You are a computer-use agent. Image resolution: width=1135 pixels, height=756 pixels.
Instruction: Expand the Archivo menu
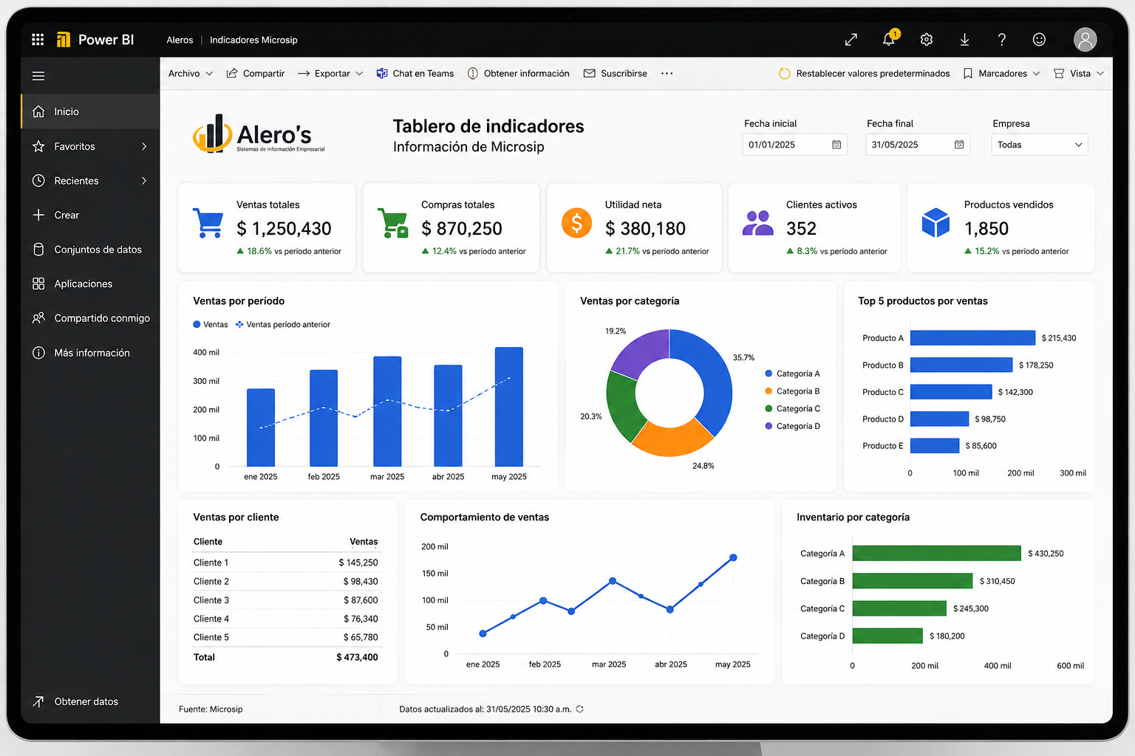pyautogui.click(x=191, y=74)
